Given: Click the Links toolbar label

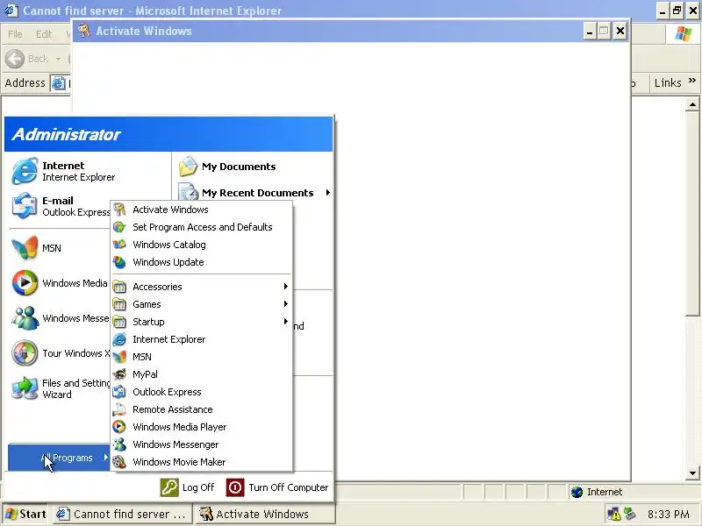Looking at the screenshot, I should [x=668, y=82].
